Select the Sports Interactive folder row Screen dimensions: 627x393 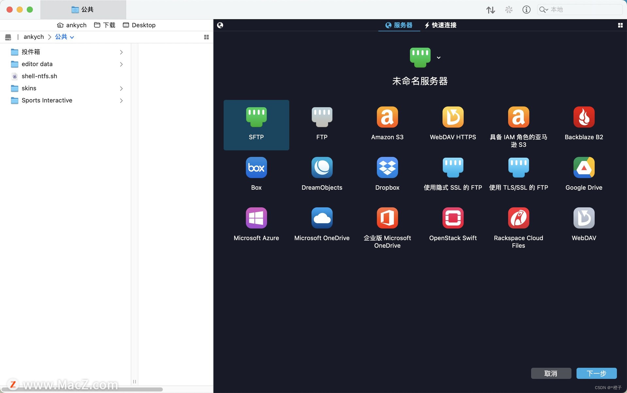pyautogui.click(x=66, y=101)
